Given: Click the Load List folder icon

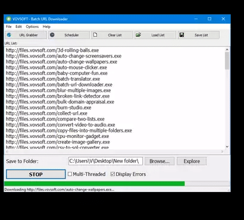Looking at the screenshot, I should 138,35.
